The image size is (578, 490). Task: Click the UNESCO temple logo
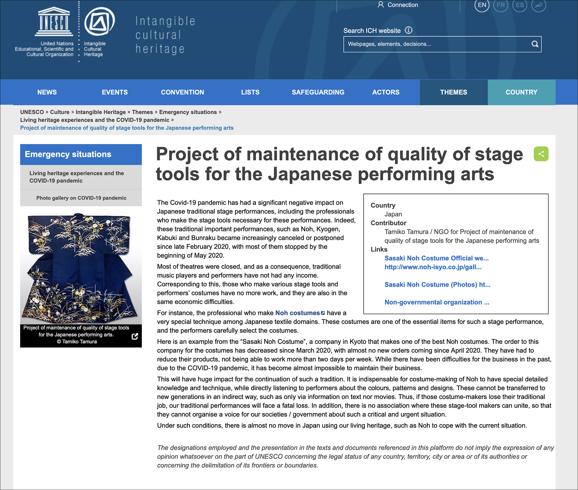point(54,22)
